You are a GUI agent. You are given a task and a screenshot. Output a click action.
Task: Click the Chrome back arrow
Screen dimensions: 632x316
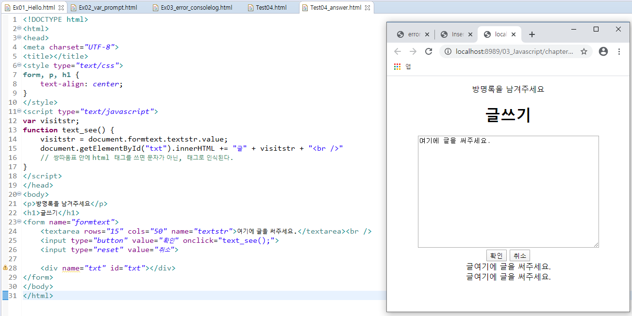coord(398,51)
